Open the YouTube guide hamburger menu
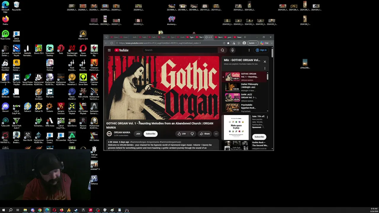 [x=109, y=50]
